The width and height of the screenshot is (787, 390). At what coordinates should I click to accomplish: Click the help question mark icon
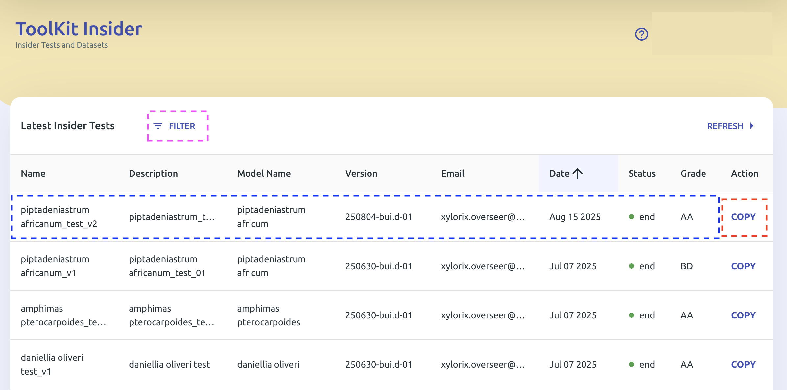641,34
